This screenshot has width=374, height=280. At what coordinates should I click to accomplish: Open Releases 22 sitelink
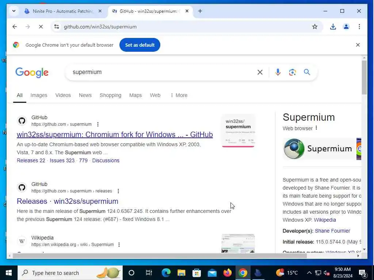[31, 160]
